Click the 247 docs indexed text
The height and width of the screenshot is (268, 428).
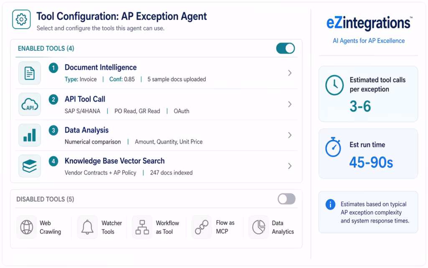pyautogui.click(x=171, y=173)
